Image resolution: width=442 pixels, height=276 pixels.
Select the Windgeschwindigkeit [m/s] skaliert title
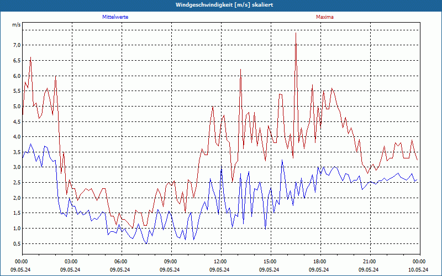pyautogui.click(x=224, y=5)
